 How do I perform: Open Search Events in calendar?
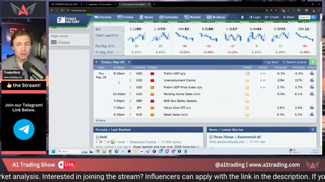pyautogui.click(x=295, y=62)
